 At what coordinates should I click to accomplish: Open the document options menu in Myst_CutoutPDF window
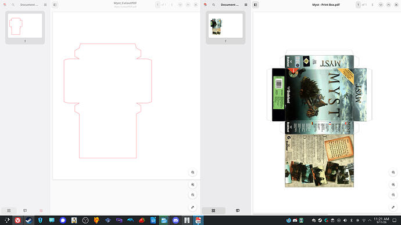(x=172, y=5)
